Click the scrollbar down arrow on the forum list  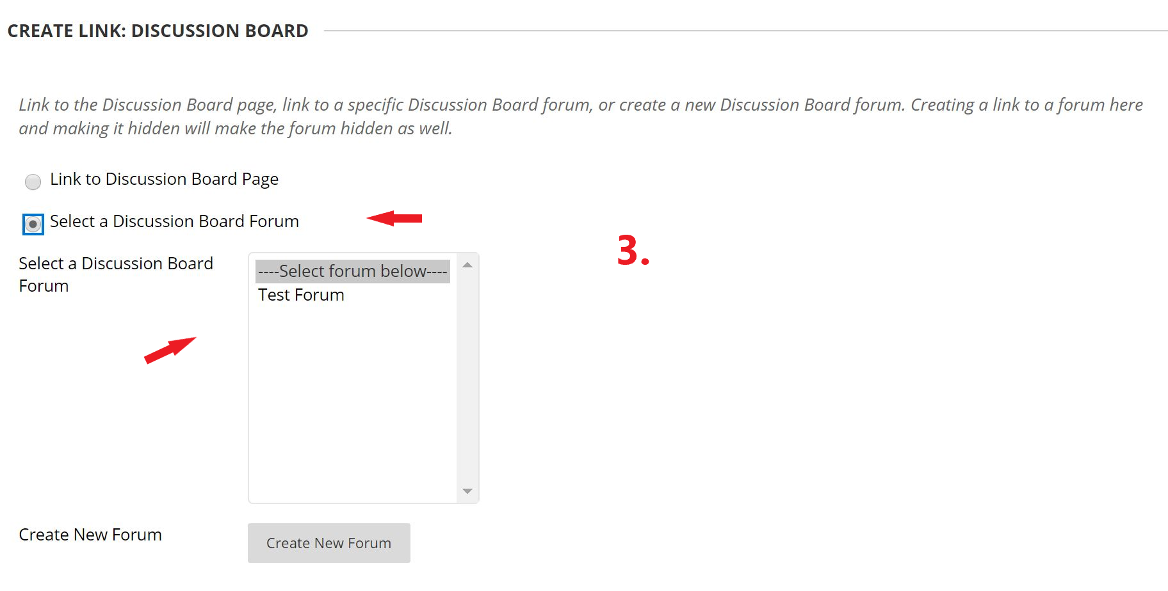click(467, 492)
